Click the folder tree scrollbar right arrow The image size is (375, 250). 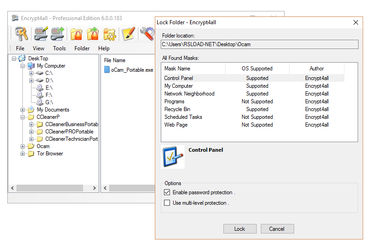tap(95, 188)
